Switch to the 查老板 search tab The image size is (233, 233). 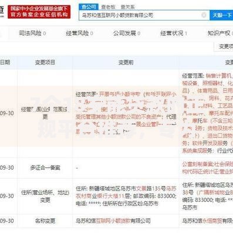pos(108,7)
